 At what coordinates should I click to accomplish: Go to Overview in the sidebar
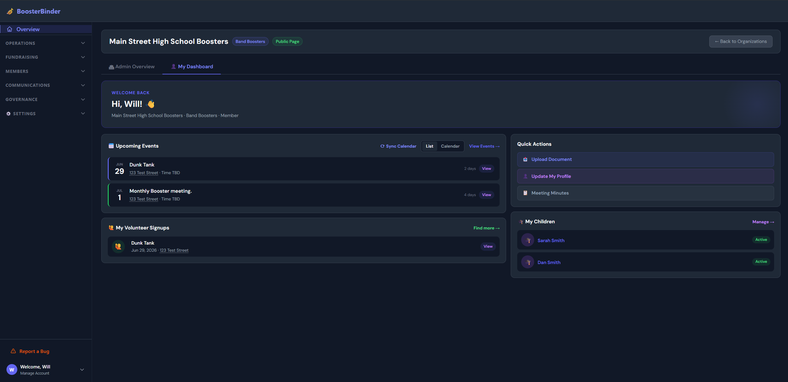click(46, 29)
